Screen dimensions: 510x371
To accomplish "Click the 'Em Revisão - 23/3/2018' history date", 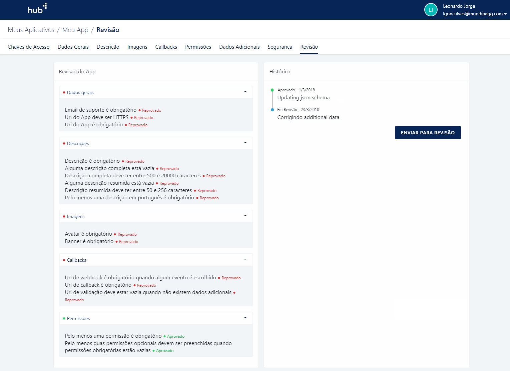I will [x=298, y=110].
